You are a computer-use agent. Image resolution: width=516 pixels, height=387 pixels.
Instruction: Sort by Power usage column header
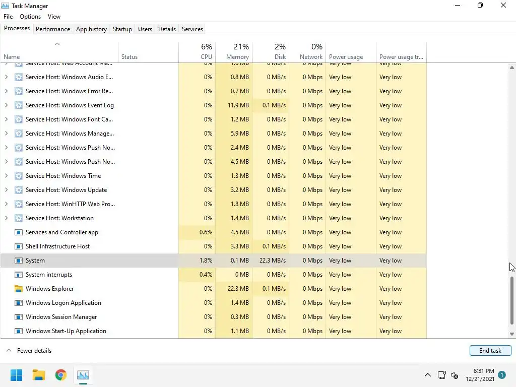351,52
